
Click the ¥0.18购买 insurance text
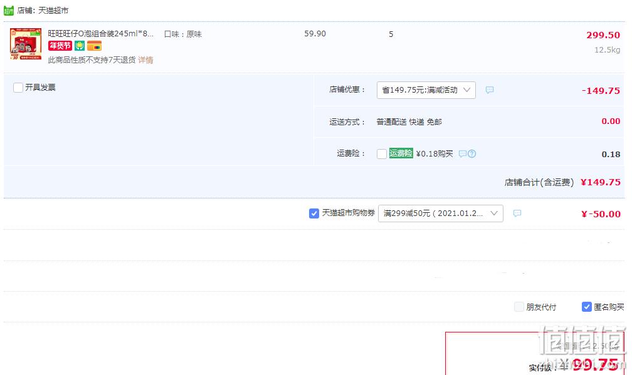coord(434,154)
